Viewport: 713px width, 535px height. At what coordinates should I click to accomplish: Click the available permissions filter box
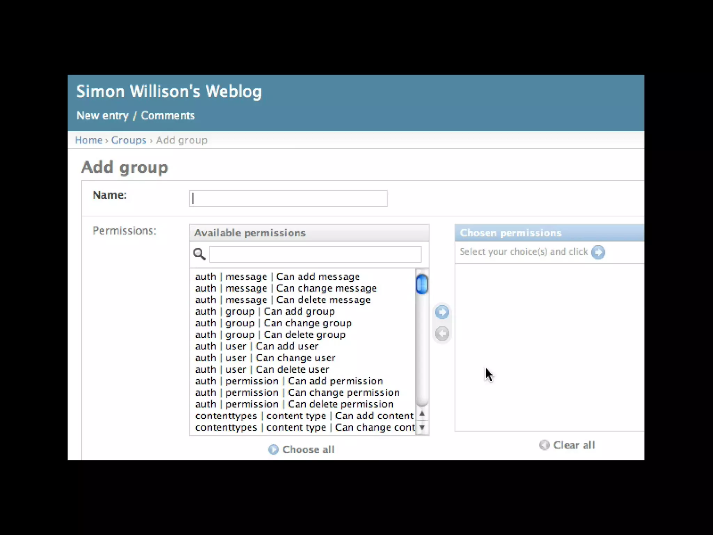[x=315, y=255]
